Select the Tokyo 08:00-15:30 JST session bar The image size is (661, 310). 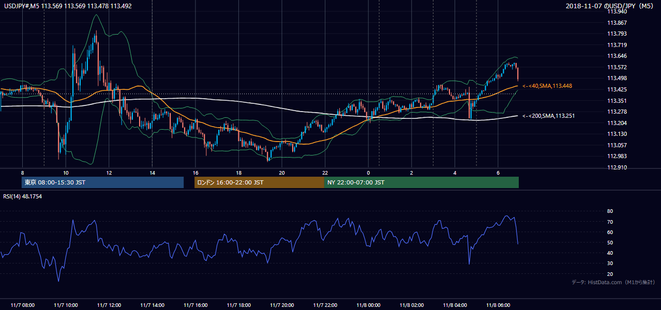[x=103, y=182]
